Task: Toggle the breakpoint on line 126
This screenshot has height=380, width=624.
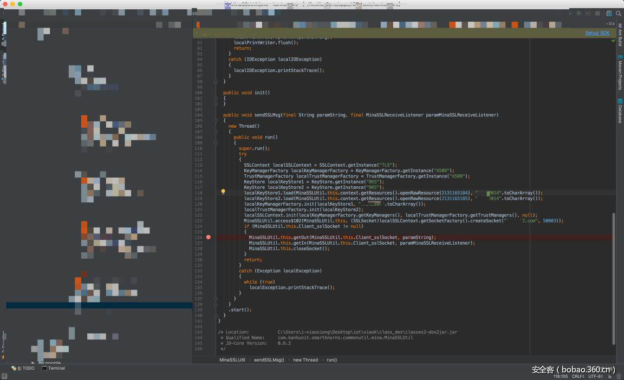Action: coord(209,237)
